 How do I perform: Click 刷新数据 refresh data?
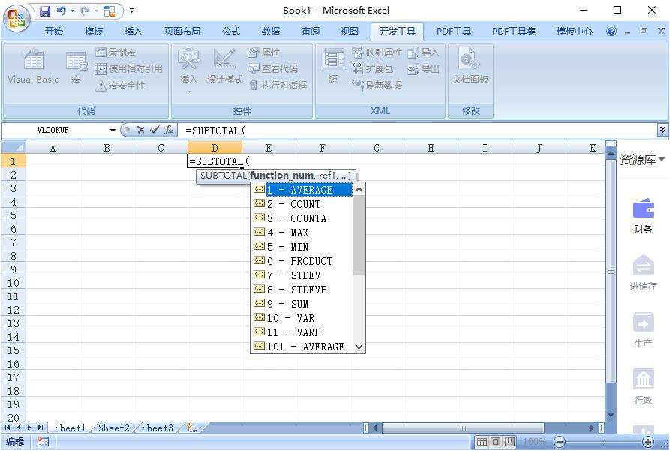[377, 85]
